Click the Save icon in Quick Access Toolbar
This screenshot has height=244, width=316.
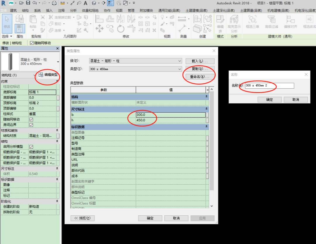pos(28,3)
